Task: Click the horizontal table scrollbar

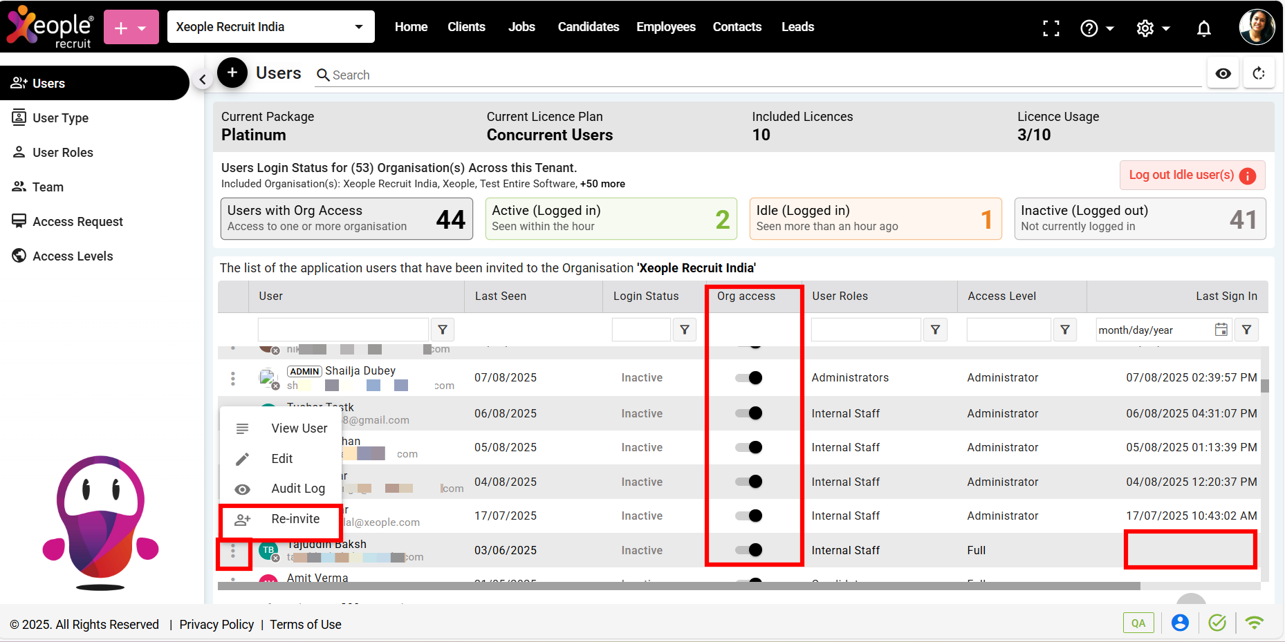Action: [x=678, y=586]
